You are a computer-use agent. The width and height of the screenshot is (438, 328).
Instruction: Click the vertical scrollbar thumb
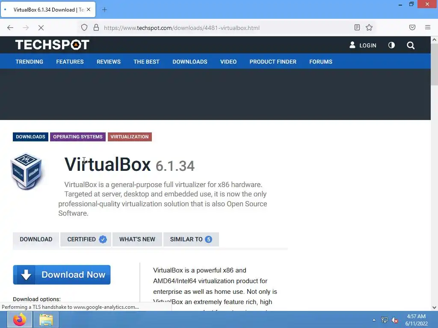point(434,64)
